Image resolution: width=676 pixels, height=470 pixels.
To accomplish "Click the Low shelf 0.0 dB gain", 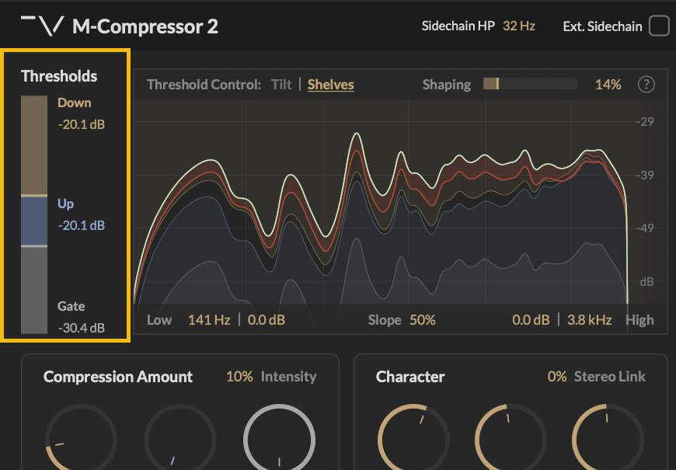I will click(267, 320).
